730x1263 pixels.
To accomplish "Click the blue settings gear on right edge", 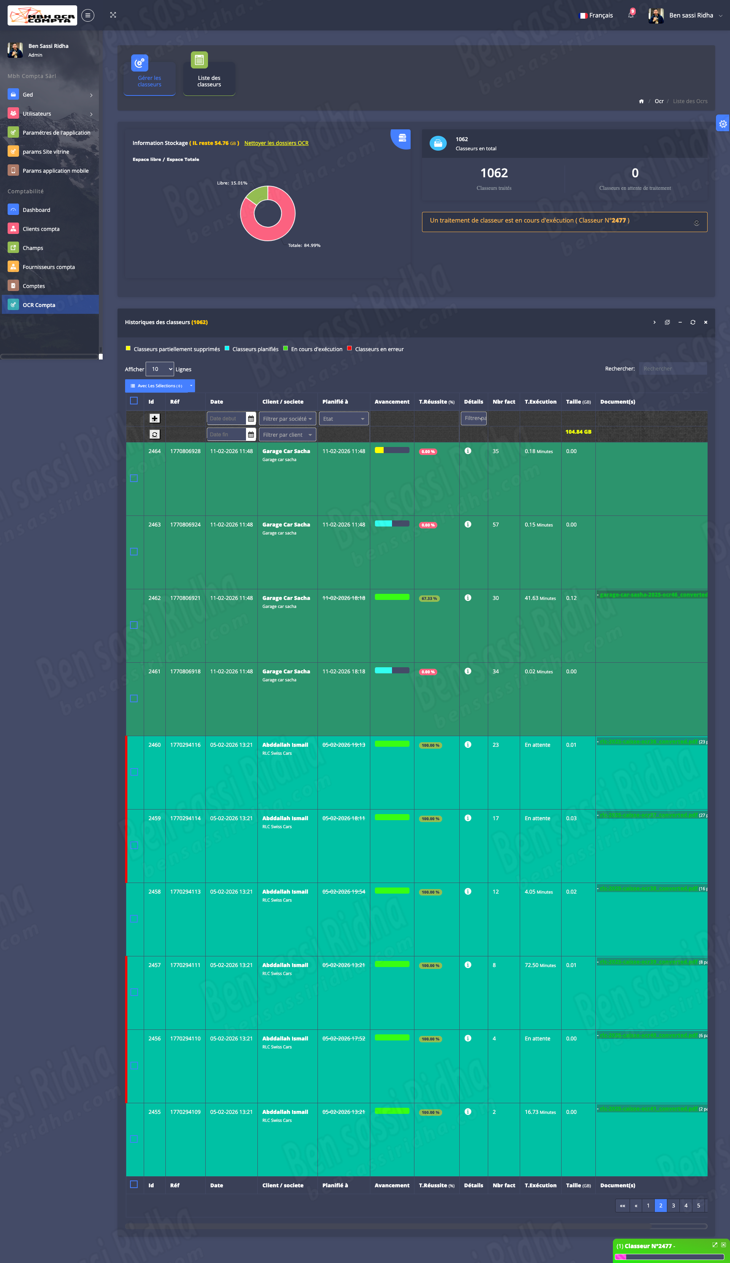I will click(722, 124).
